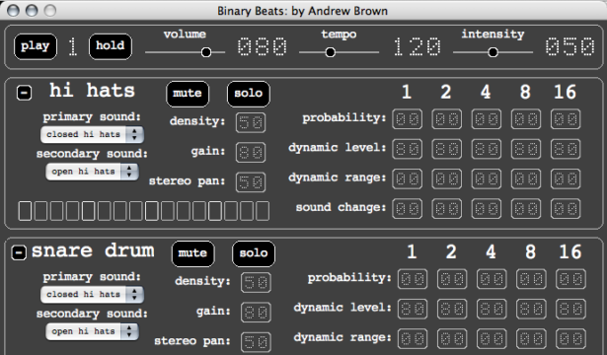Solo the snare drum track
Screen dimensions: 607x355
(254, 253)
